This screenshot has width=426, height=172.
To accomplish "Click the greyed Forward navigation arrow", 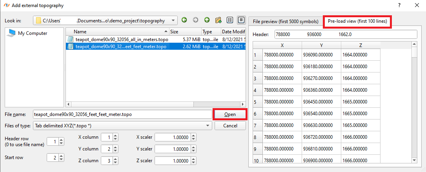I will click(x=195, y=20).
